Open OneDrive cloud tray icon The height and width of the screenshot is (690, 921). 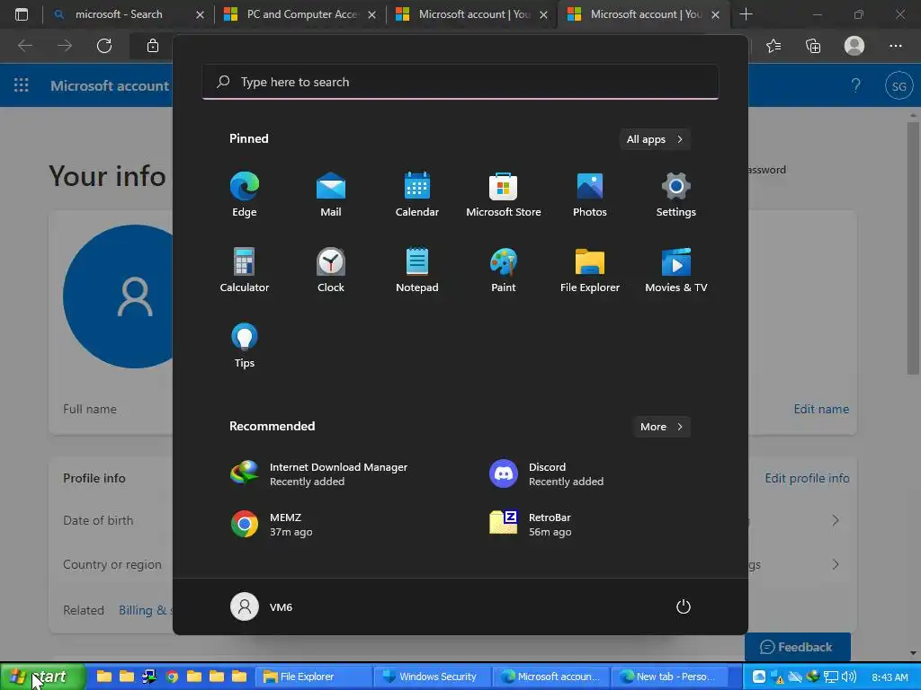[795, 677]
